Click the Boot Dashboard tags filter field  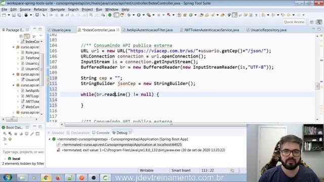click(x=23, y=152)
